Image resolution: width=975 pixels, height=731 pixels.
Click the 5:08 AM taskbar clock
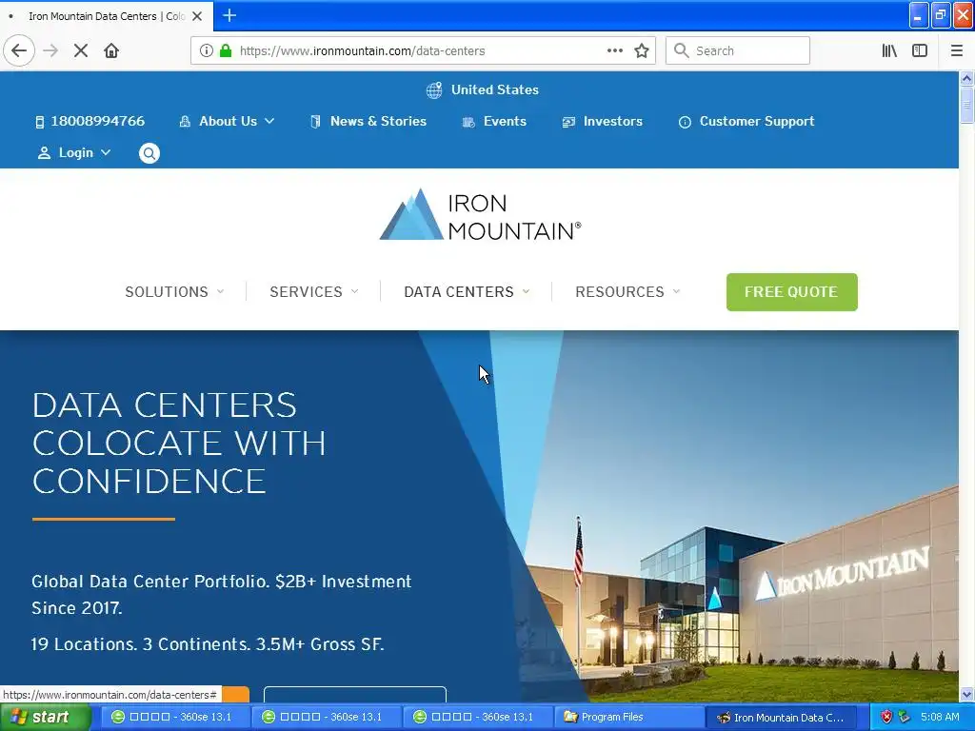tap(940, 717)
